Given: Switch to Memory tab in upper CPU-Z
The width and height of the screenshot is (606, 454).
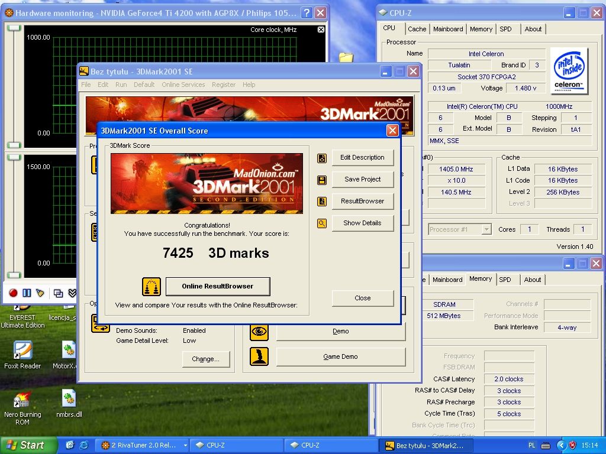Looking at the screenshot, I should [481, 29].
